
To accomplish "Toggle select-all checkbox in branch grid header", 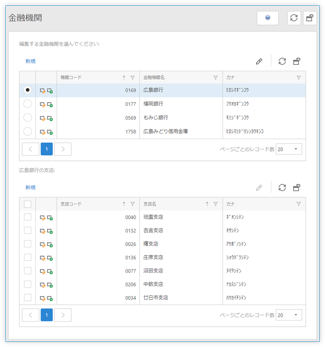I will (27, 204).
